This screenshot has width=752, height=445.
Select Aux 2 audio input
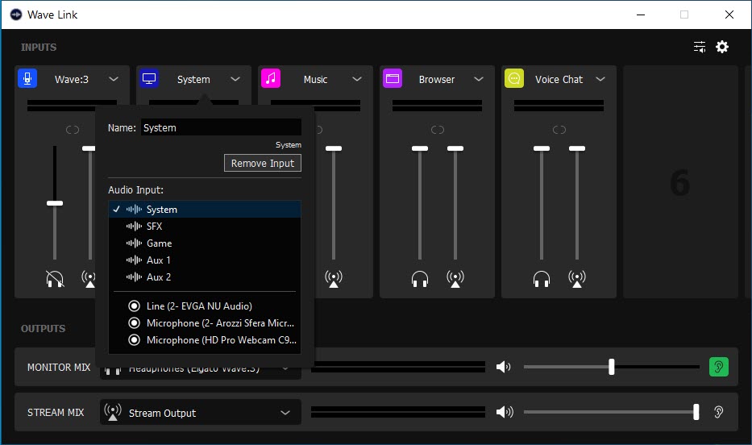click(x=205, y=277)
